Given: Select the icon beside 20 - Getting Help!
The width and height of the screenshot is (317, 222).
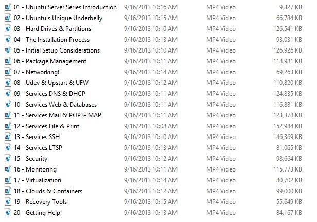Looking at the screenshot, I should click(x=8, y=213).
